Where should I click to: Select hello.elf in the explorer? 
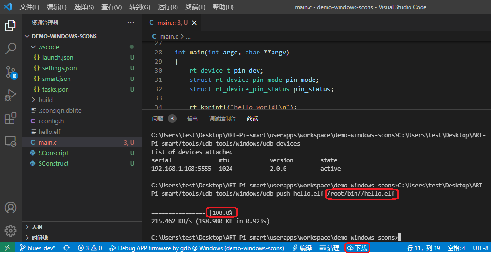pos(50,132)
